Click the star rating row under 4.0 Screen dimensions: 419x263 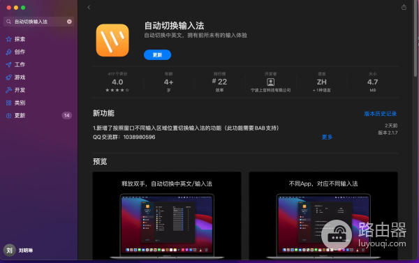coord(117,90)
